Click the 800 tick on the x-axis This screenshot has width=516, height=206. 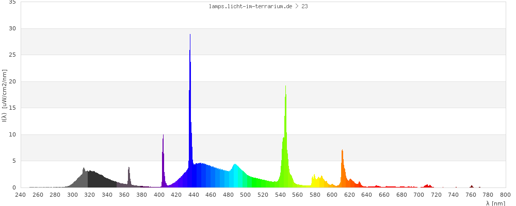click(505, 195)
